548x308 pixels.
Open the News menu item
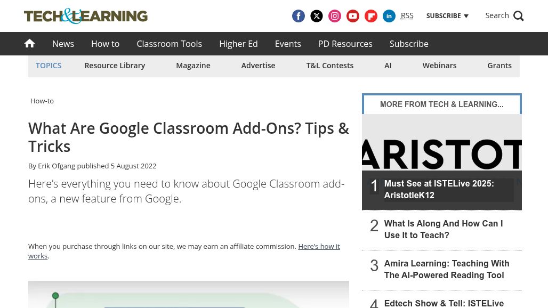(63, 44)
